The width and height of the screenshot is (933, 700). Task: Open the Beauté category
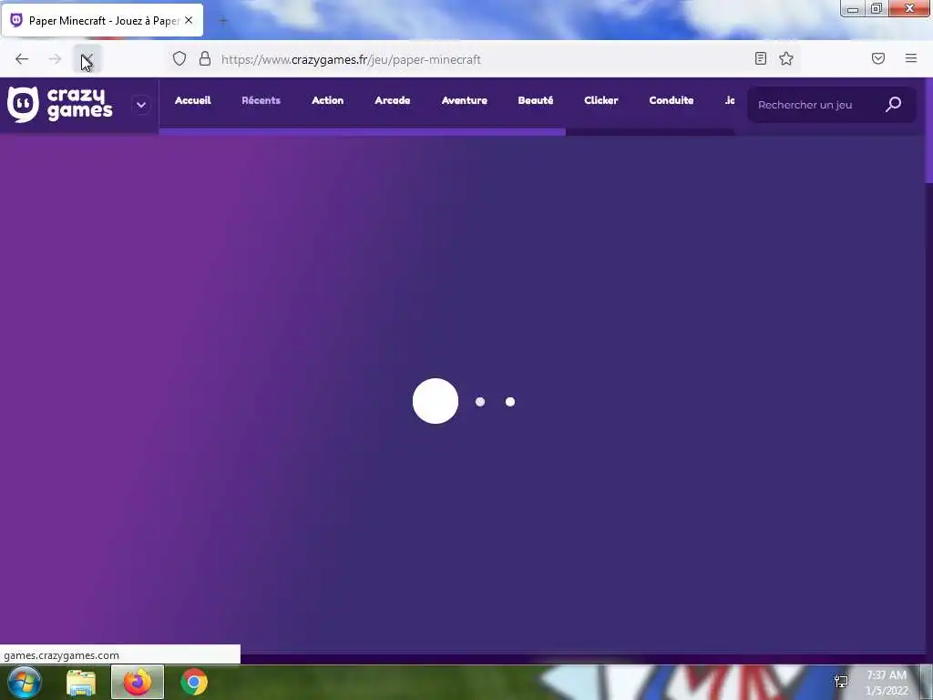[536, 100]
